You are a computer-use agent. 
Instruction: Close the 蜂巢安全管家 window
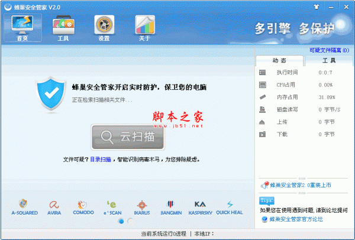pyautogui.click(x=346, y=7)
